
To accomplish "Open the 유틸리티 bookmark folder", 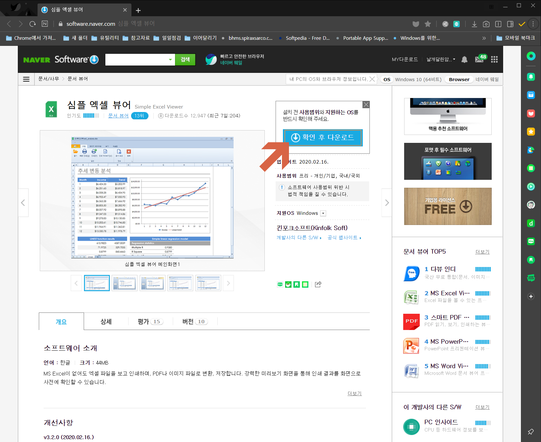I will coord(105,38).
